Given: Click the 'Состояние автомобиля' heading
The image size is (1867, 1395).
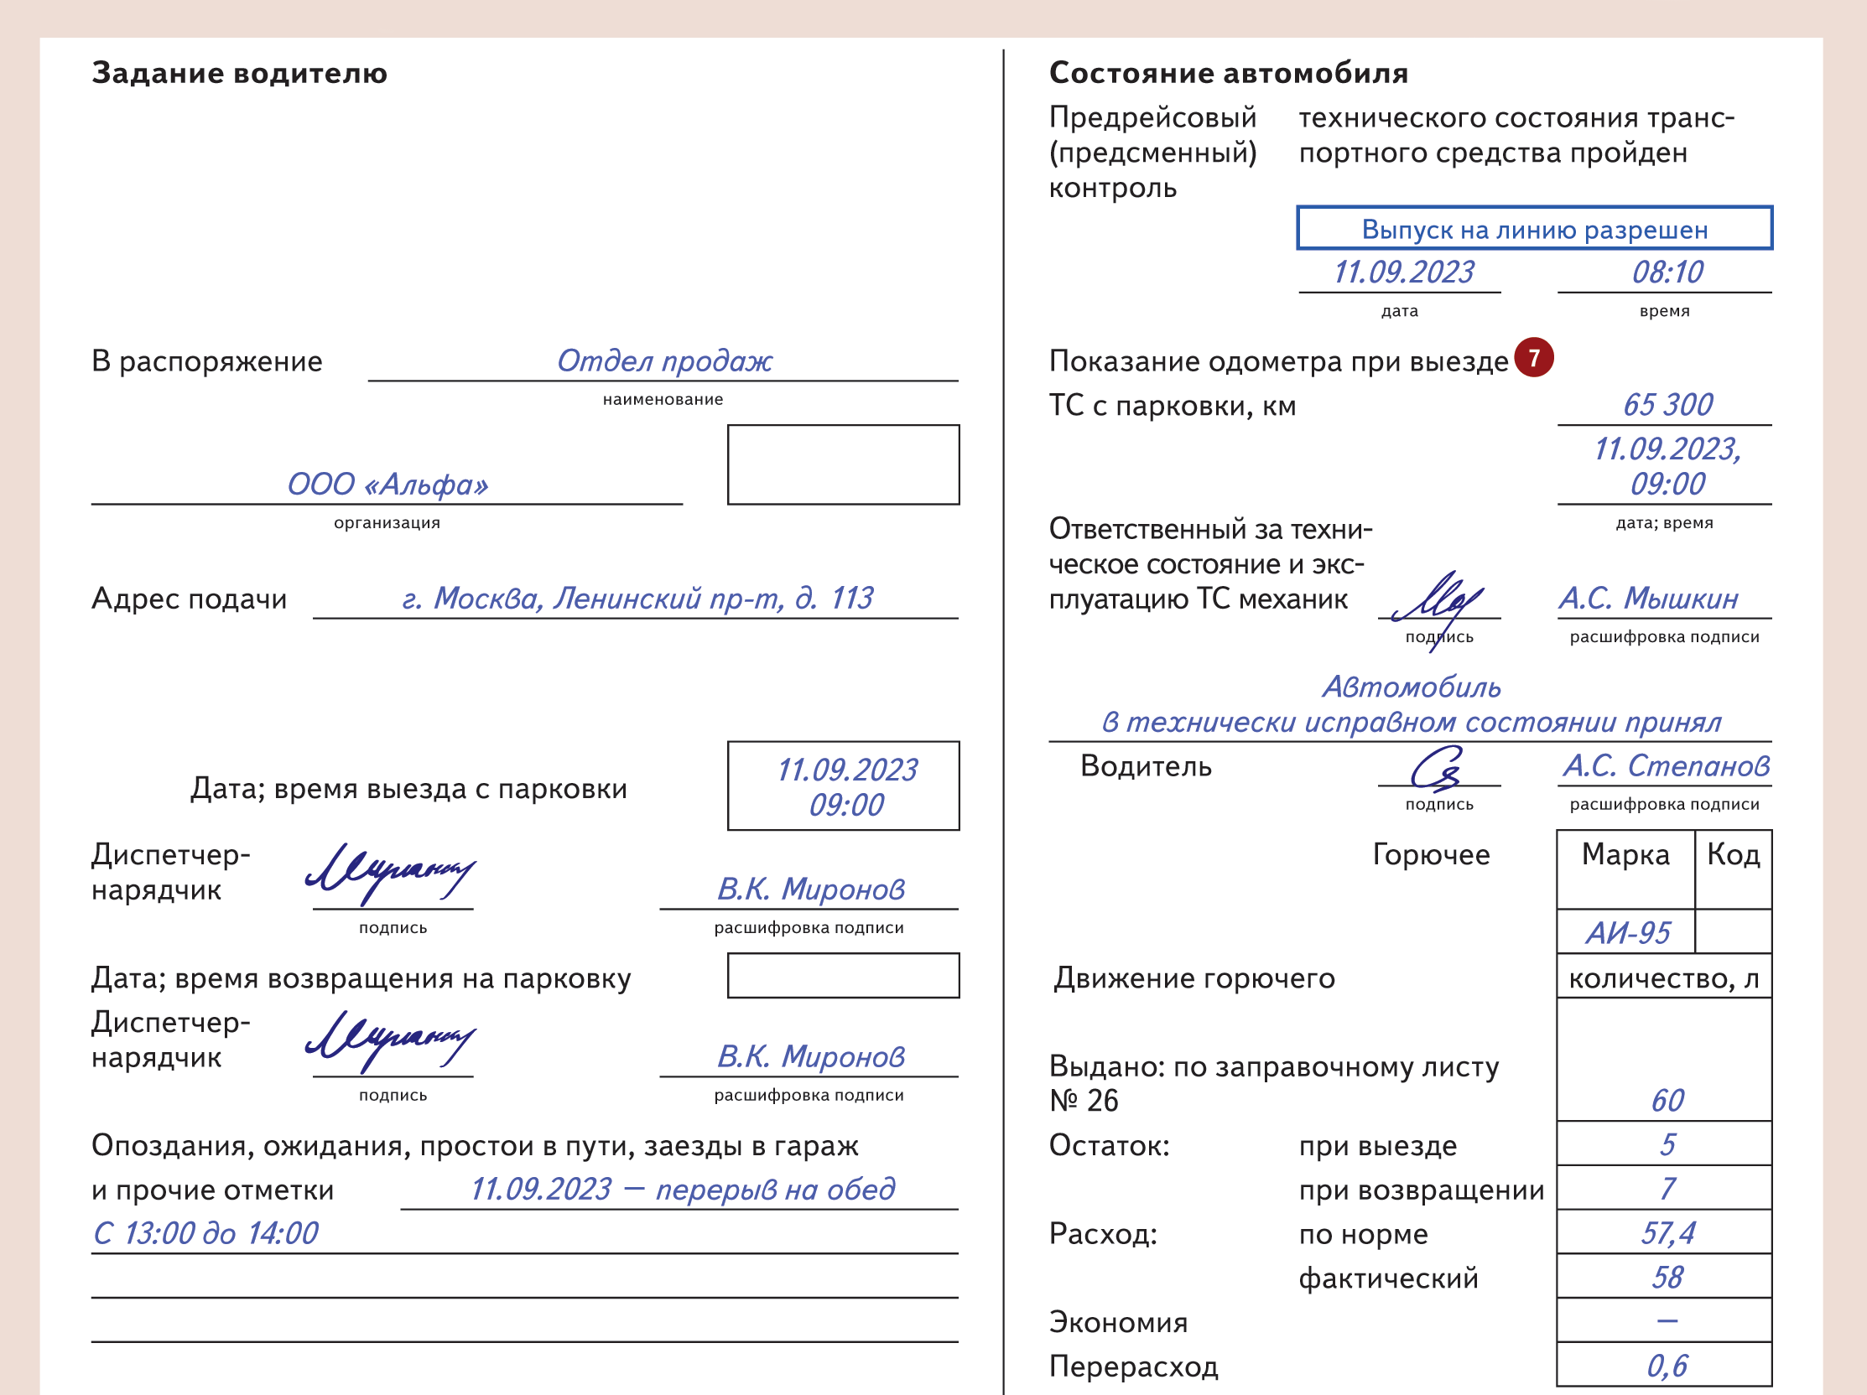Looking at the screenshot, I should point(1228,74).
